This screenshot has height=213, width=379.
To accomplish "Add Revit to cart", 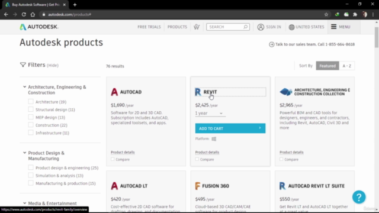I will [230, 128].
